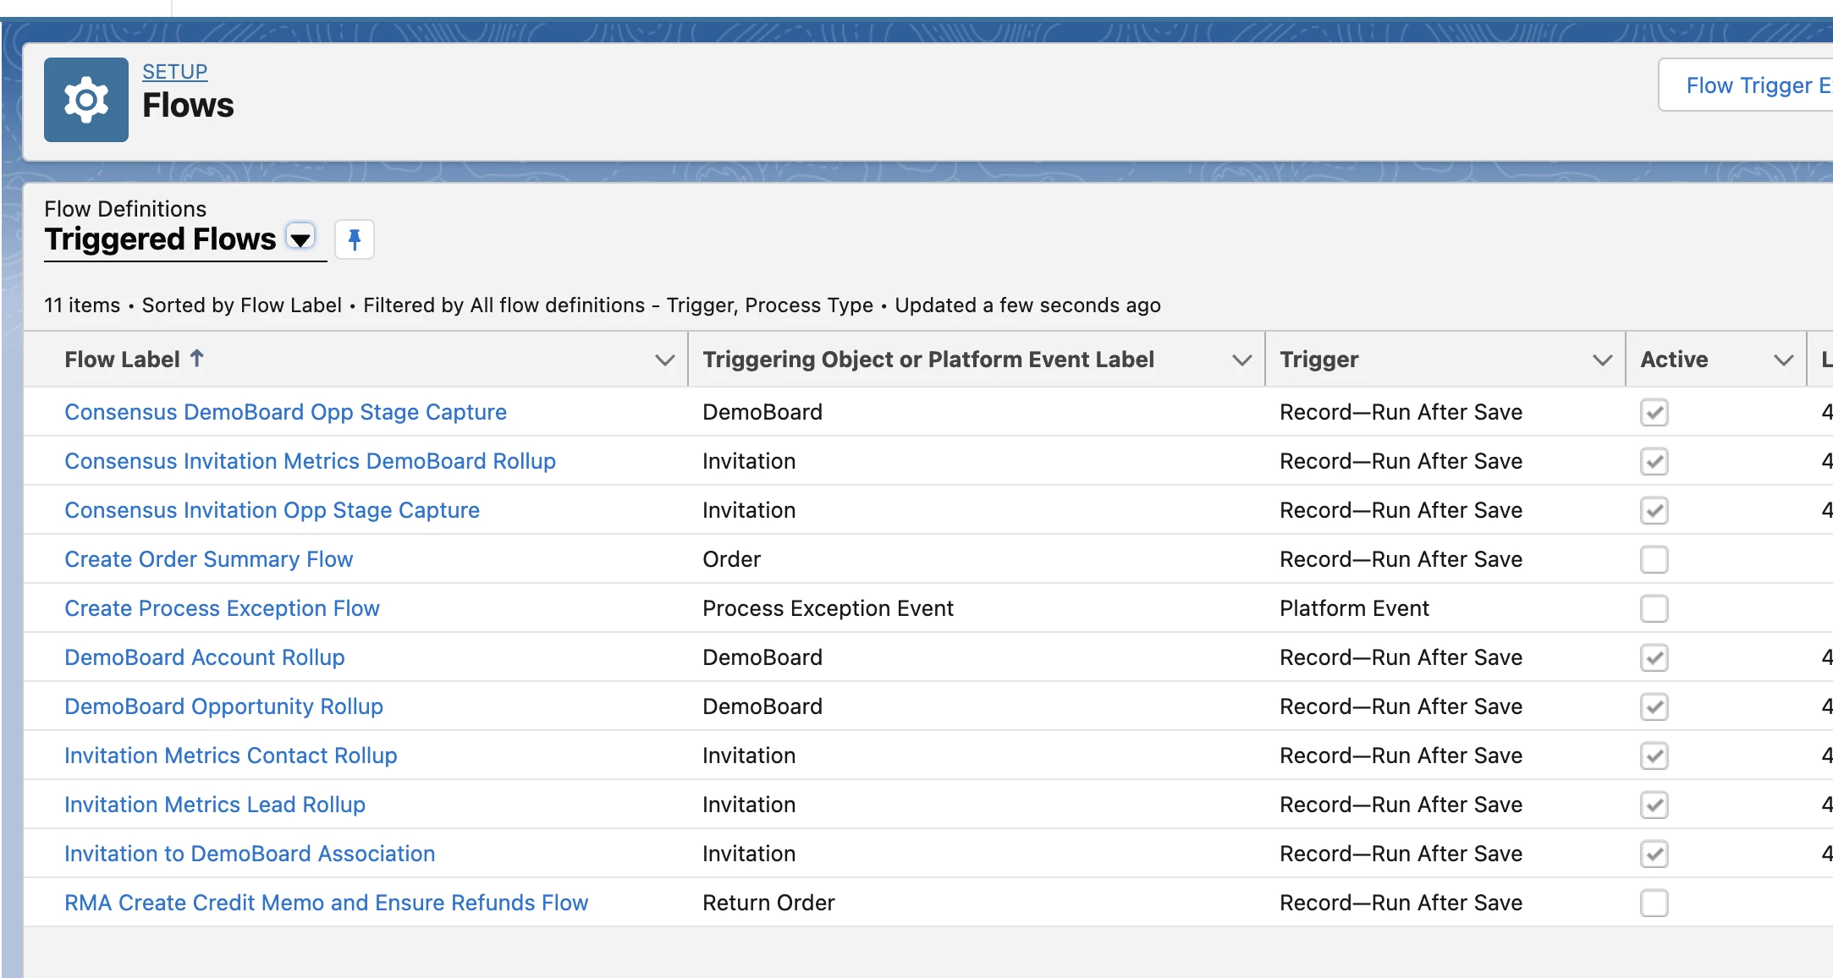Screen dimensions: 1833x978
Task: Open the Active column menu chevron
Action: [x=1783, y=360]
